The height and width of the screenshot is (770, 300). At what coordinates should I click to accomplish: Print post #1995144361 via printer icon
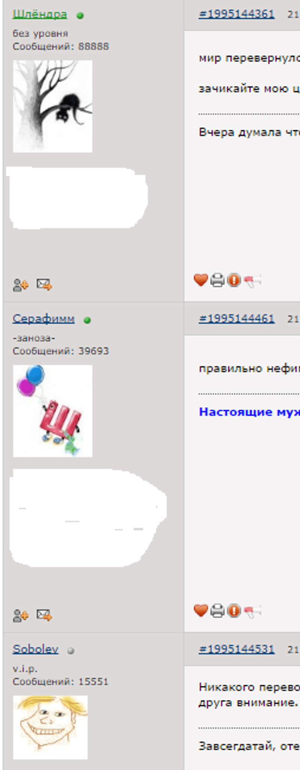coord(217,280)
